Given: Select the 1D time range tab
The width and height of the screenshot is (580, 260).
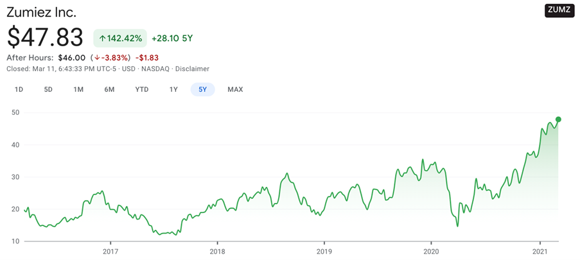Looking at the screenshot, I should pos(19,89).
